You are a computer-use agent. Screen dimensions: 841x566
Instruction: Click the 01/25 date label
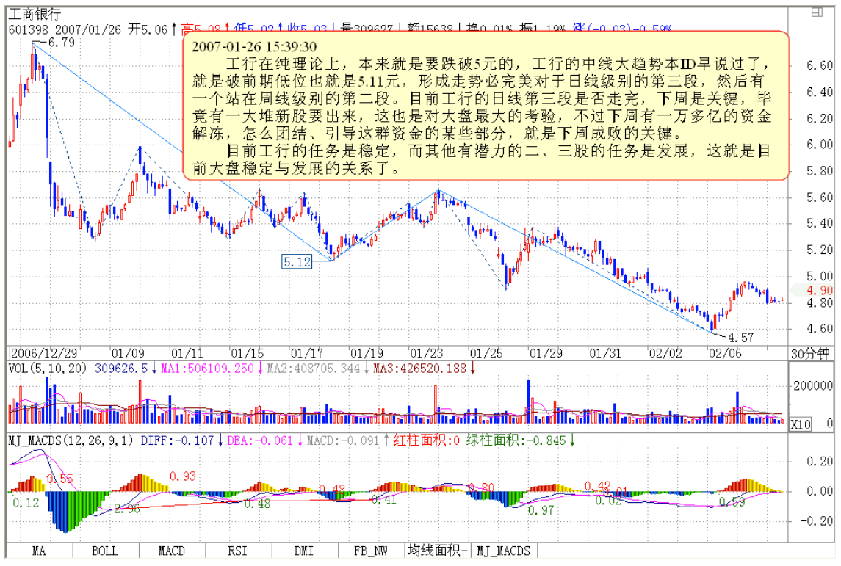[x=486, y=353]
